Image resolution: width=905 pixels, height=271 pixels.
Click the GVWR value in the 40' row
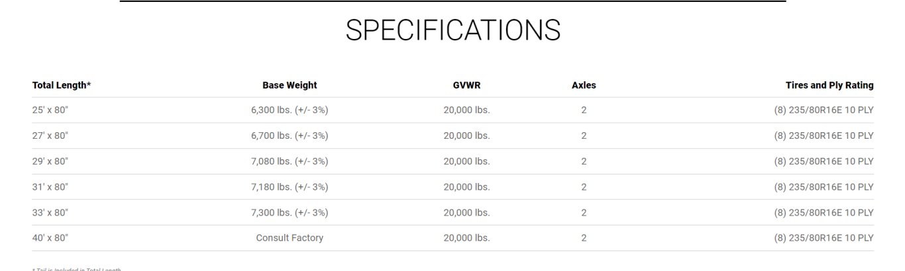tap(466, 238)
